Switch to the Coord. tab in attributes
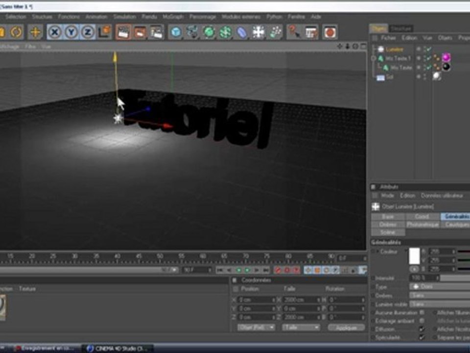Viewport: 470px width, 353px height. pos(423,216)
